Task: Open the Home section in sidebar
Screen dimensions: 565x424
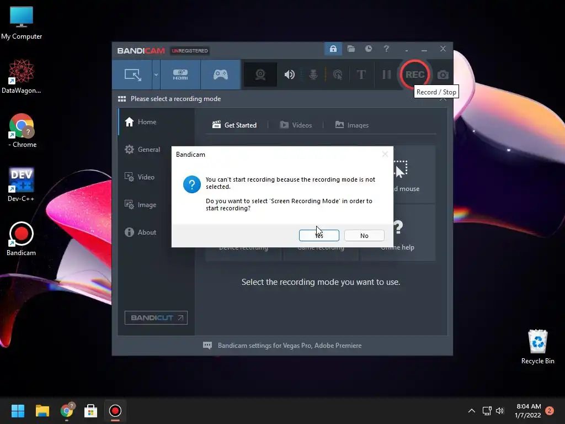Action: 156,122
